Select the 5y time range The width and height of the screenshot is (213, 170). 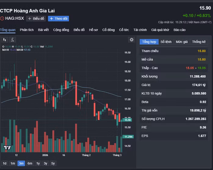(x=53, y=163)
